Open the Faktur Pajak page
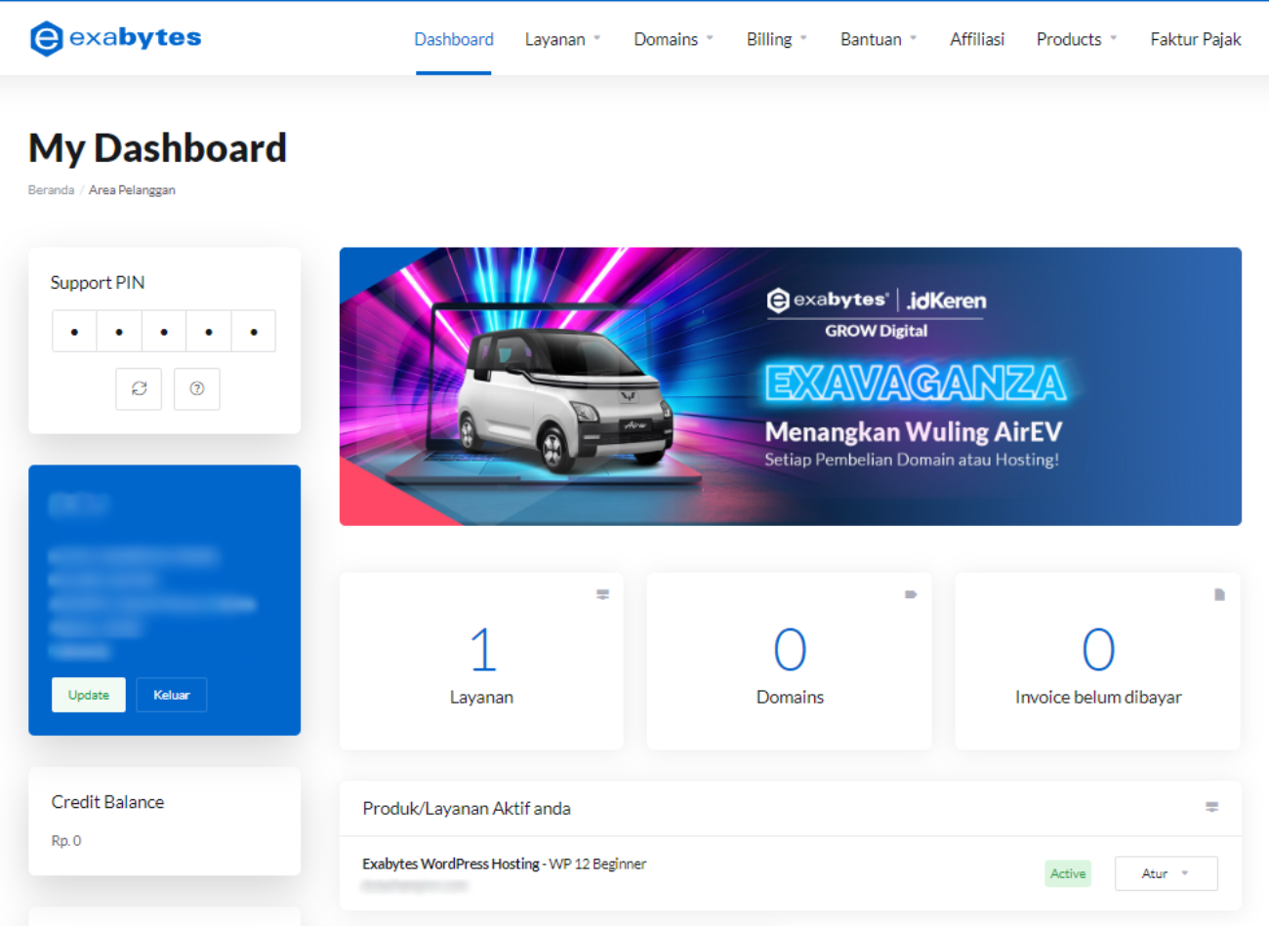This screenshot has height=926, width=1269. click(x=1196, y=39)
